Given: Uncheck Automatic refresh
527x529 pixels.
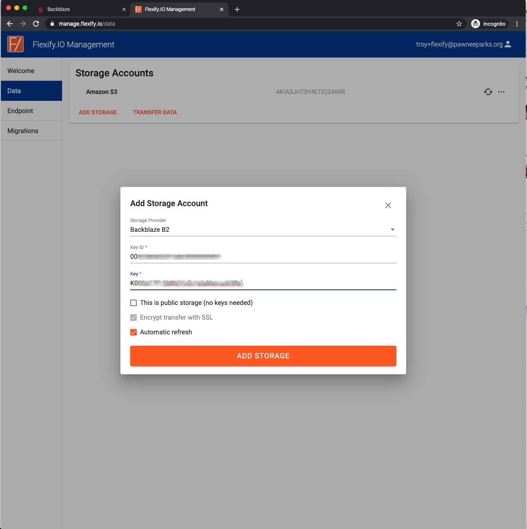Looking at the screenshot, I should pyautogui.click(x=133, y=332).
